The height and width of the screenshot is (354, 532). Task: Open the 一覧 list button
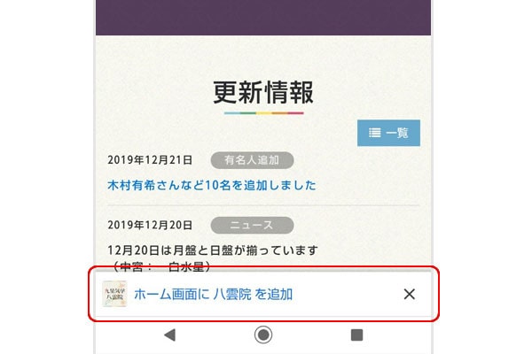coord(388,133)
